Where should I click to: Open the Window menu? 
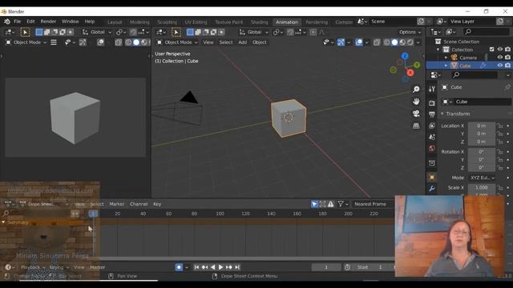click(71, 22)
